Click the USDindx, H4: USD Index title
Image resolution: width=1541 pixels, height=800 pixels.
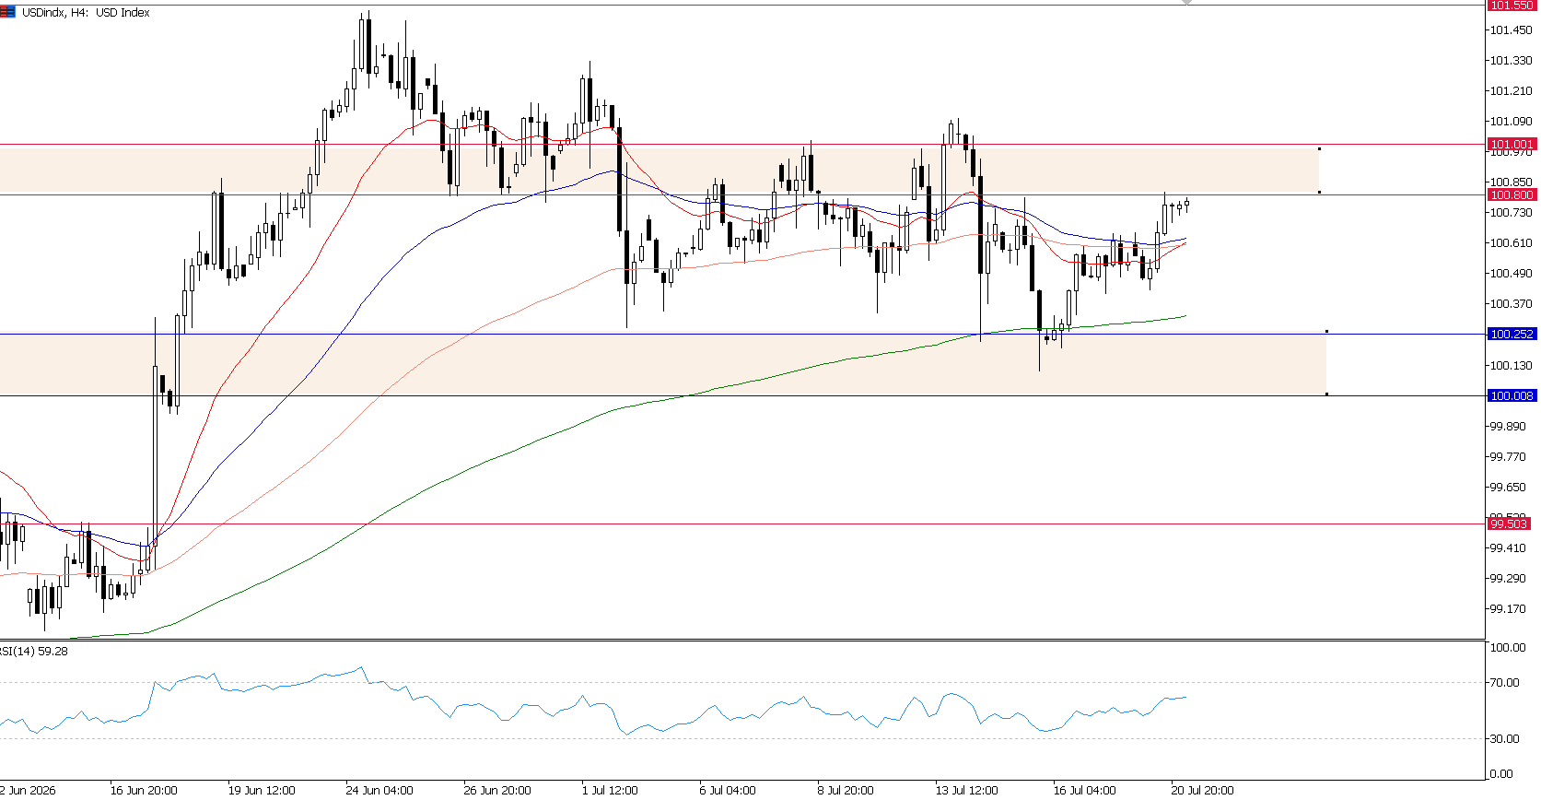[x=86, y=13]
